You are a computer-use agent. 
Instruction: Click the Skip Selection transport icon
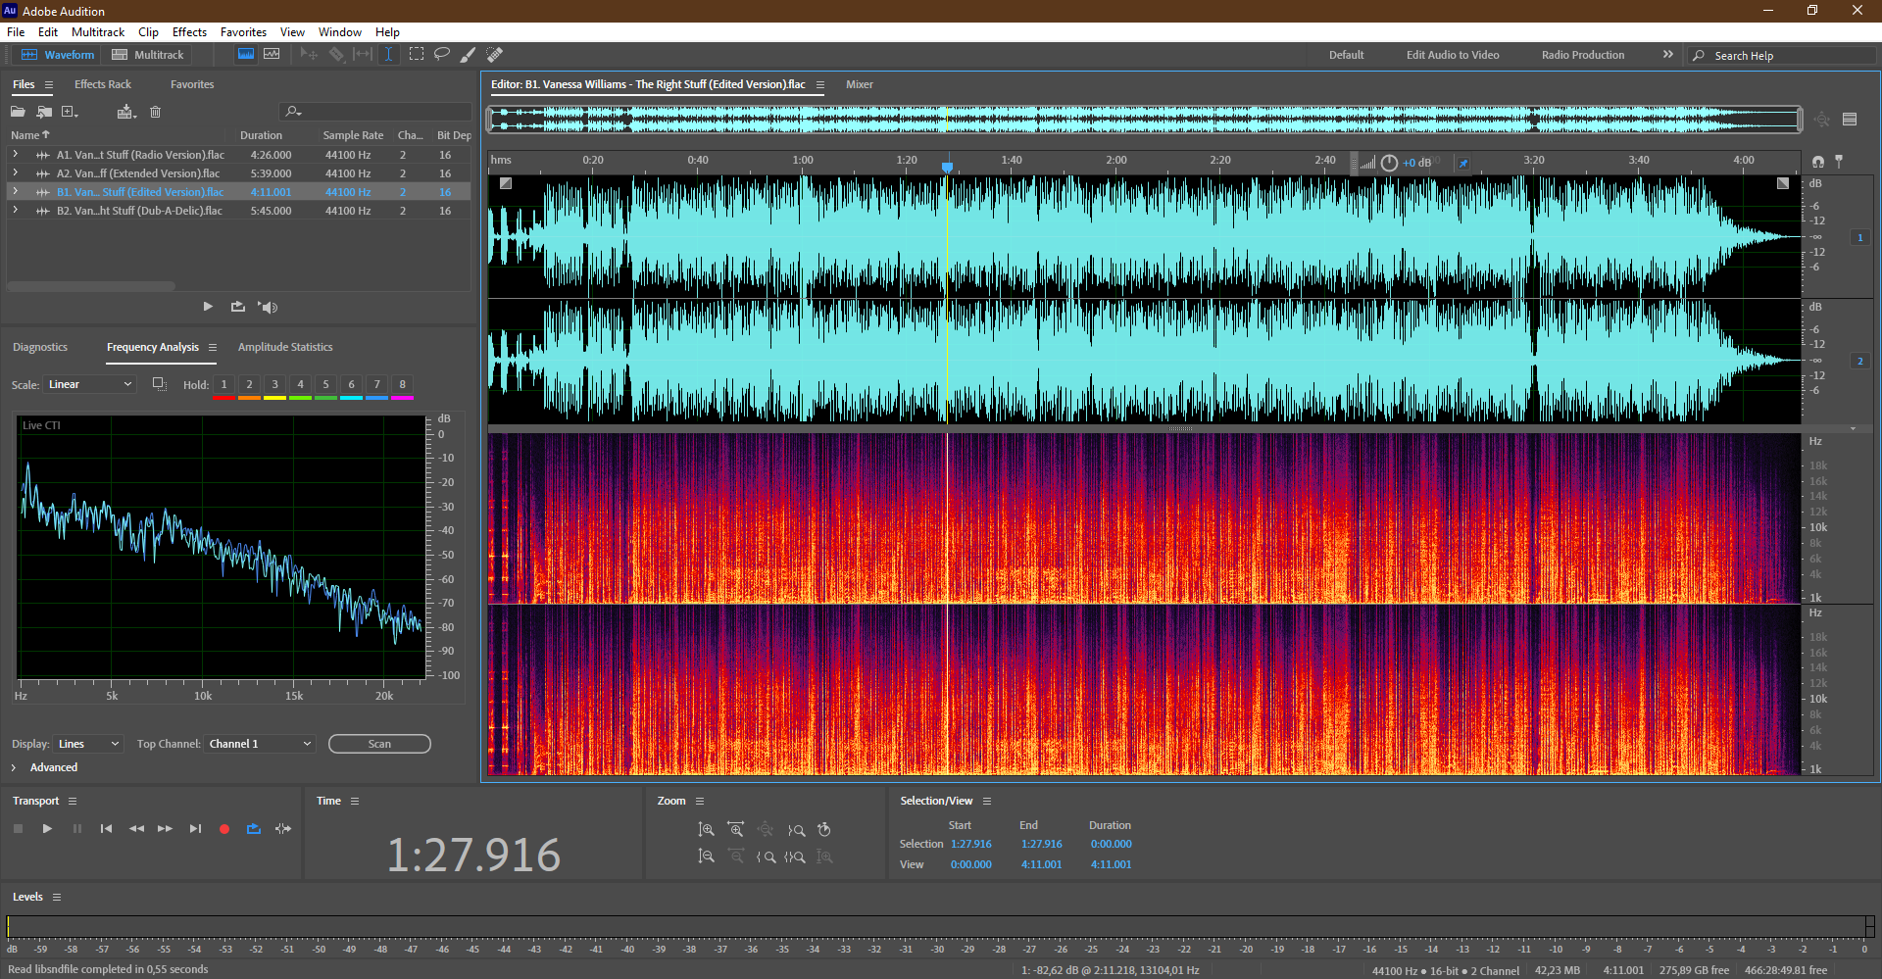(283, 829)
